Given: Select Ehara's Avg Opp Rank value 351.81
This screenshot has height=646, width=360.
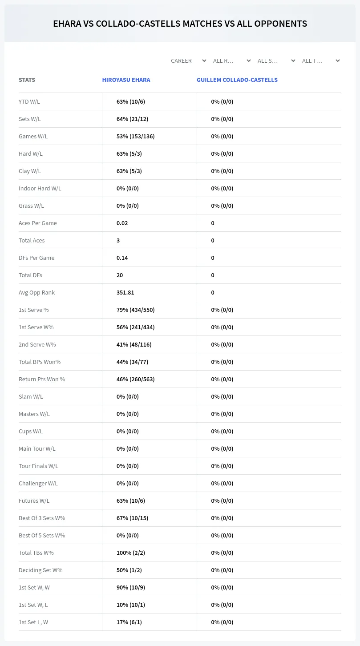Looking at the screenshot, I should click(x=125, y=292).
